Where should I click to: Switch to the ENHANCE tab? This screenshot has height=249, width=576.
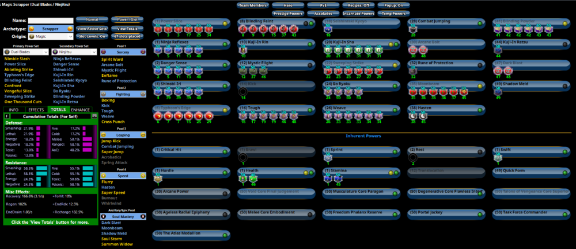pos(81,109)
